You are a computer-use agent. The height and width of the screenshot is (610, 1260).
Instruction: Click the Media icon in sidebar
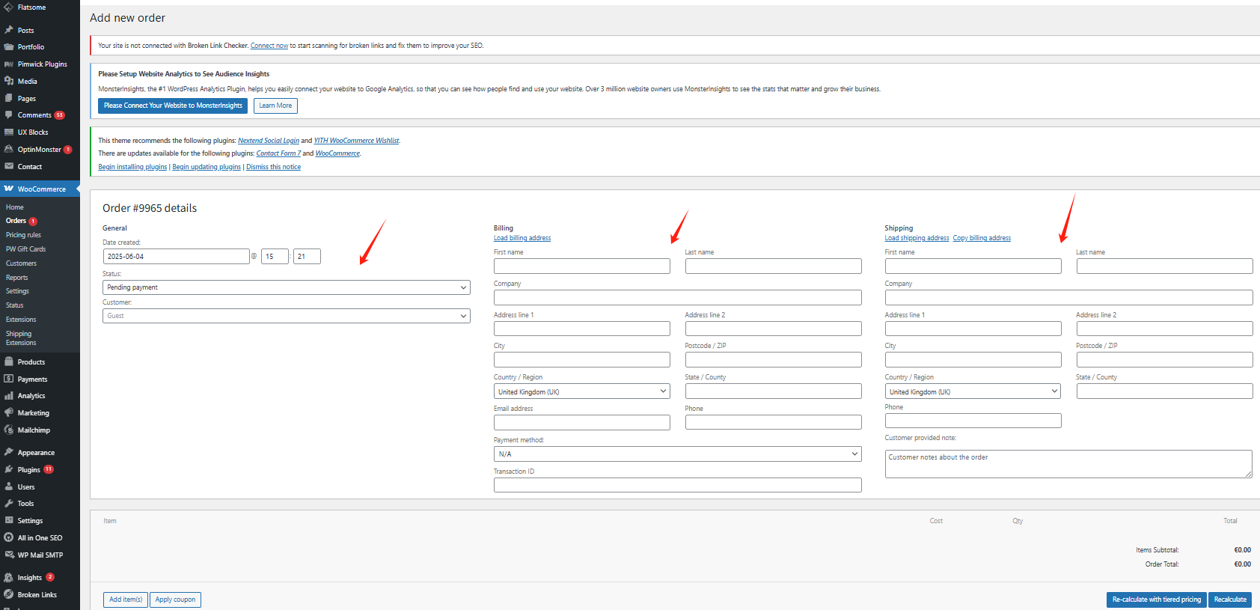coord(9,81)
